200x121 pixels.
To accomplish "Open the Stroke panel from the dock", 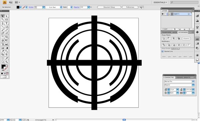I will click(197, 39).
